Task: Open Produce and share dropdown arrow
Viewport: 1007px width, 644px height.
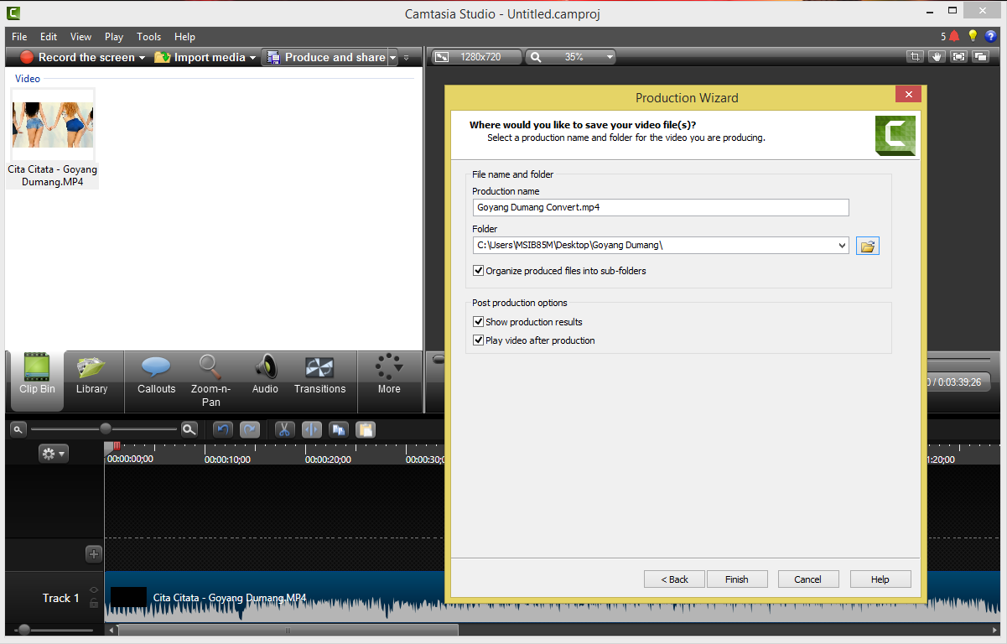Action: pos(392,58)
